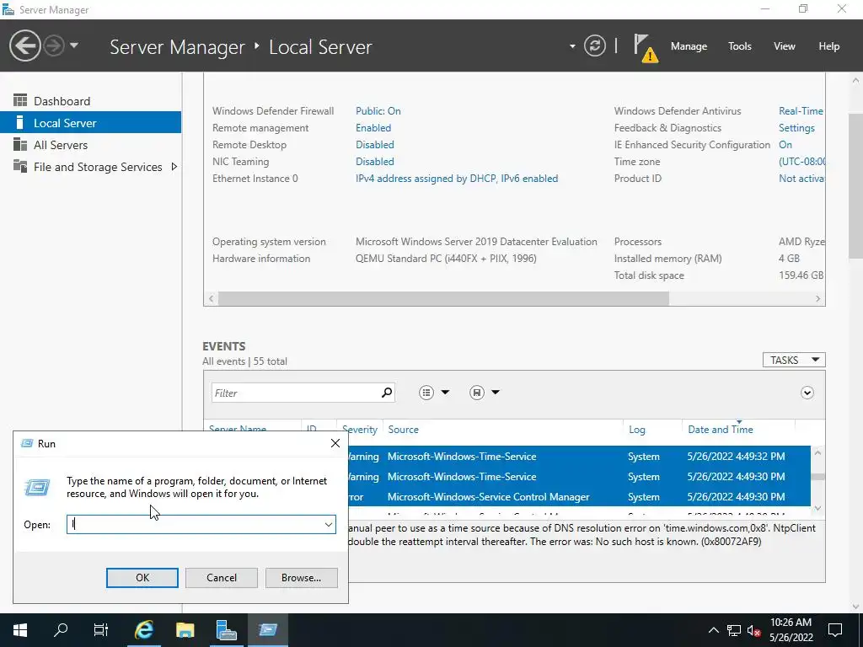Open Ethernet Instance 0 IPv4 DHCP link
The width and height of the screenshot is (863, 647).
tap(457, 179)
